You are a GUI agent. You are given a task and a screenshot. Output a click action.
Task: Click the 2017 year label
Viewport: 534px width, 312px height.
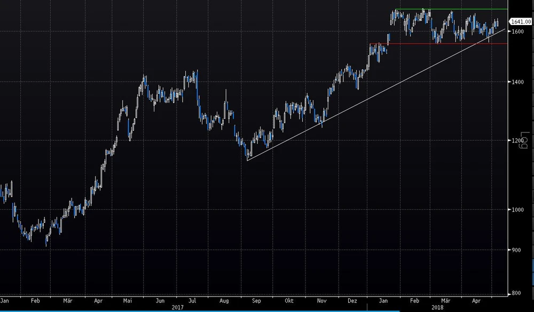pos(177,308)
